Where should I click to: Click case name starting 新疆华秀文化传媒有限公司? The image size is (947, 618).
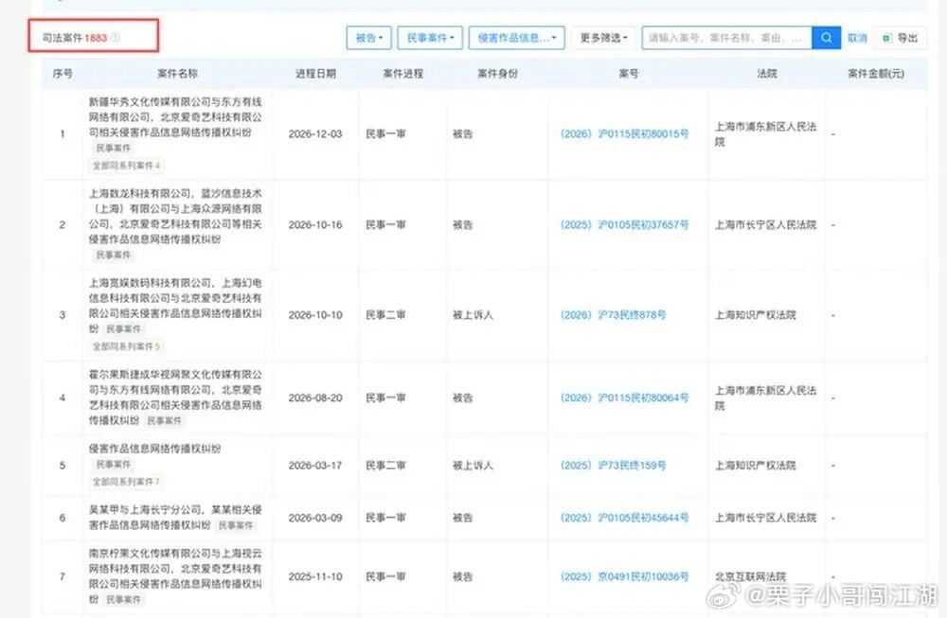tap(175, 117)
